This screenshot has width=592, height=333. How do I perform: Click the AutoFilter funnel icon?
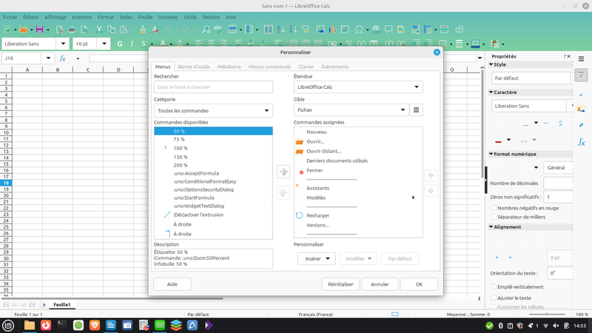(306, 30)
